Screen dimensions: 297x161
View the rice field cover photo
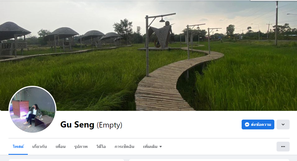148,55
